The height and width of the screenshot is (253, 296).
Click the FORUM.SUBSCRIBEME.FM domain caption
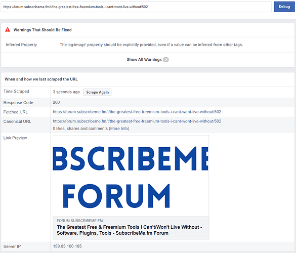79,221
